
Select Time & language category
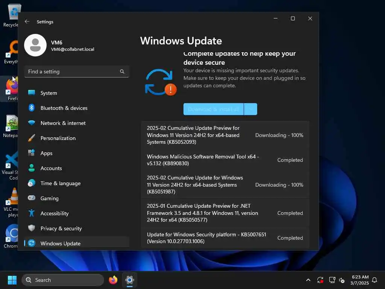click(x=77, y=183)
